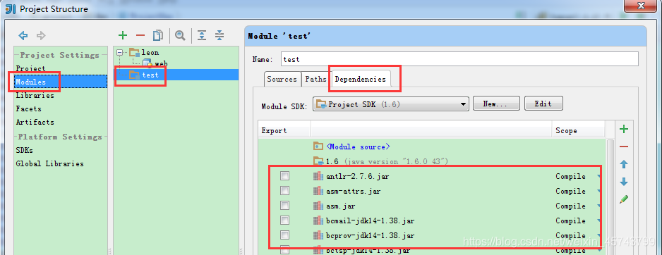Open scope dropdown for antlr-2.7.6.jar

(599, 177)
